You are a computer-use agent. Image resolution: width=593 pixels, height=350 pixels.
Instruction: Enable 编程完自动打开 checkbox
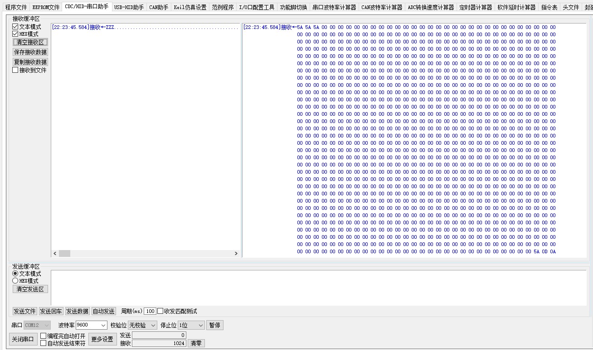(x=44, y=336)
